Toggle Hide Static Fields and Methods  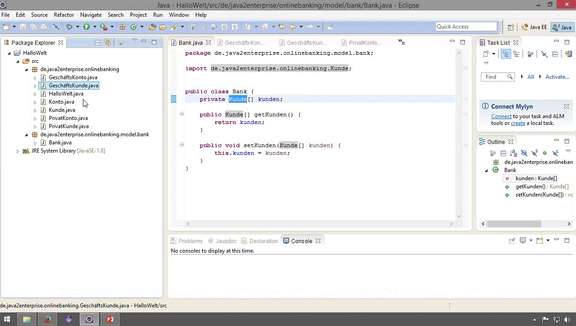pos(534,153)
